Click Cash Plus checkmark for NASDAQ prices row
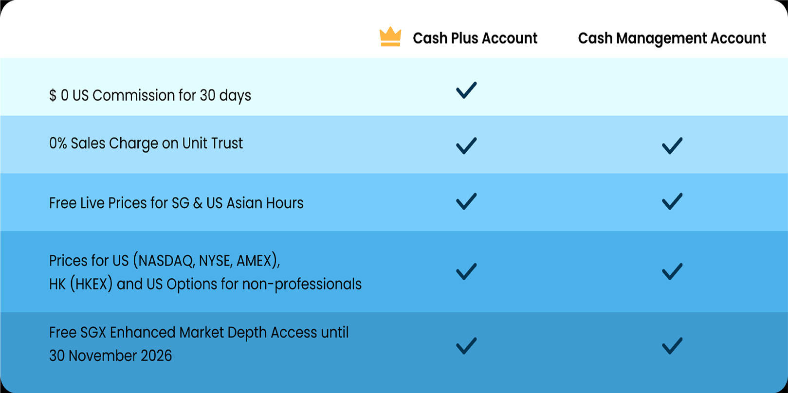788x393 pixels. [466, 271]
